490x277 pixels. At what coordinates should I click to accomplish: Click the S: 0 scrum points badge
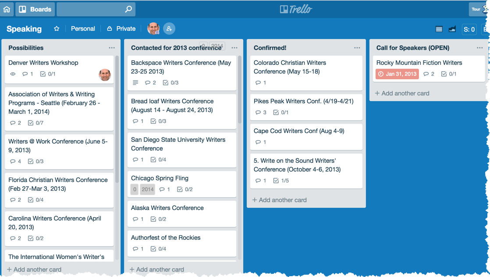click(x=469, y=29)
